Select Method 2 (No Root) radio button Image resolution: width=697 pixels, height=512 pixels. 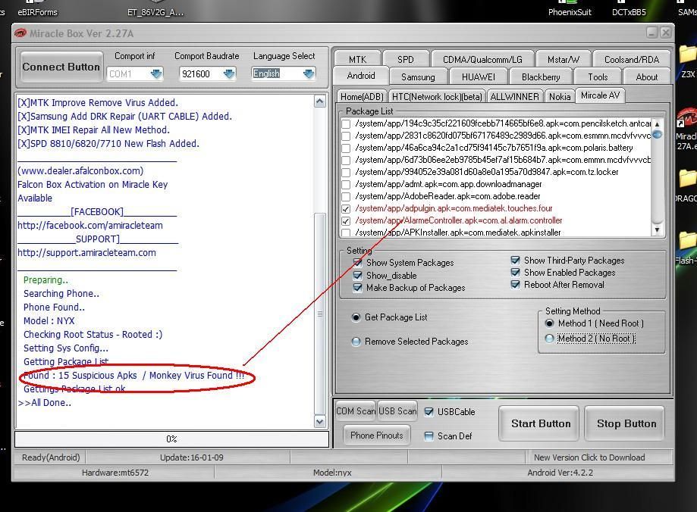[x=550, y=339]
